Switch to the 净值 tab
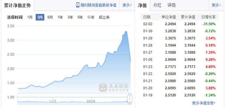The image size is (225, 108). coord(142,5)
